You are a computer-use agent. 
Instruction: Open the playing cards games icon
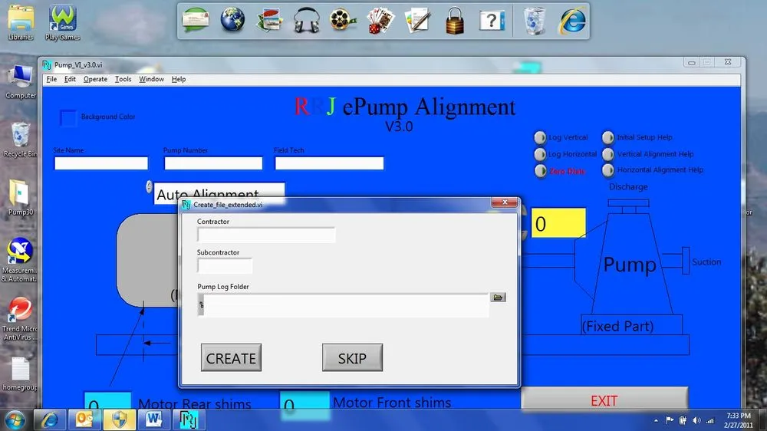(380, 21)
